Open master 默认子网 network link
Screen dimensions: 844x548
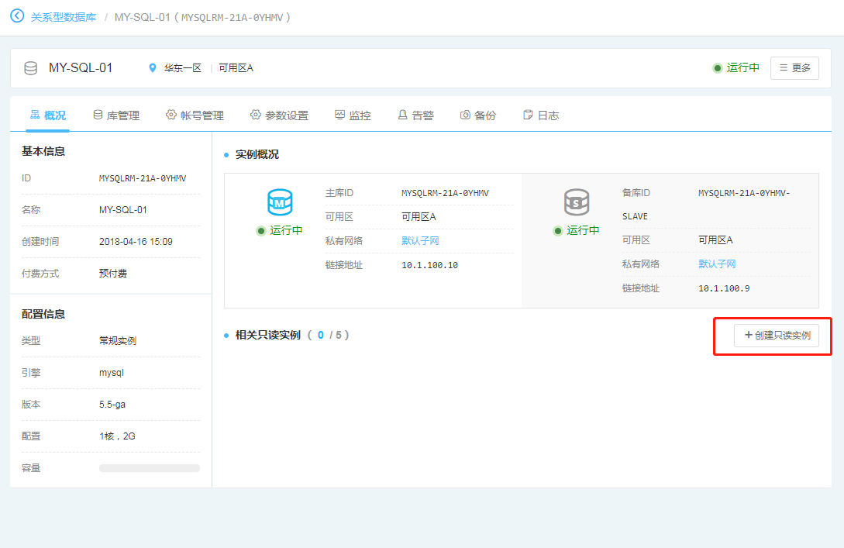click(420, 240)
